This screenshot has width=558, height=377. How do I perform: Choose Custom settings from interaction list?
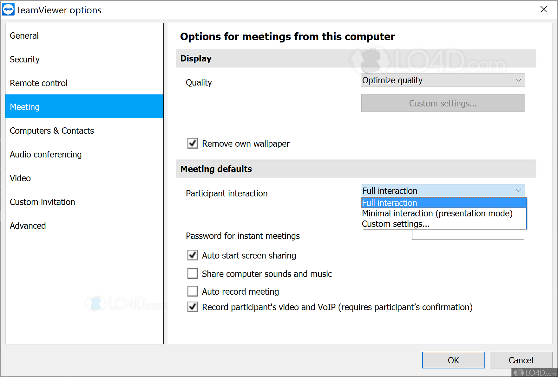point(396,224)
